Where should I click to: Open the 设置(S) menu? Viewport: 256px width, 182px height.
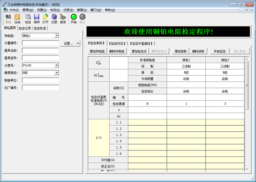tap(42, 10)
